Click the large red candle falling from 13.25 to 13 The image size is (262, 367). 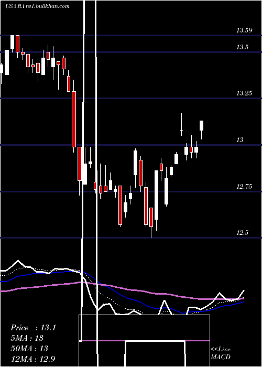tap(74, 119)
